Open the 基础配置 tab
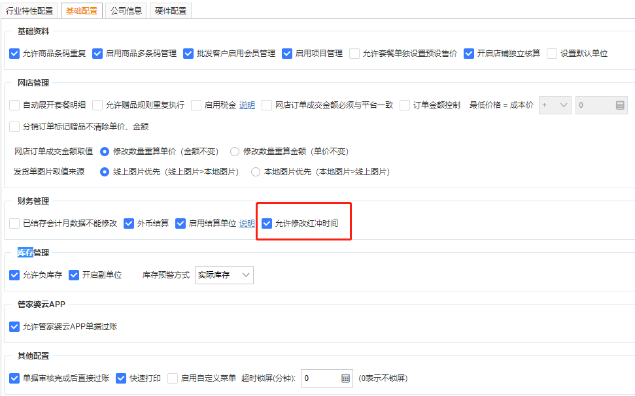 pyautogui.click(x=81, y=11)
